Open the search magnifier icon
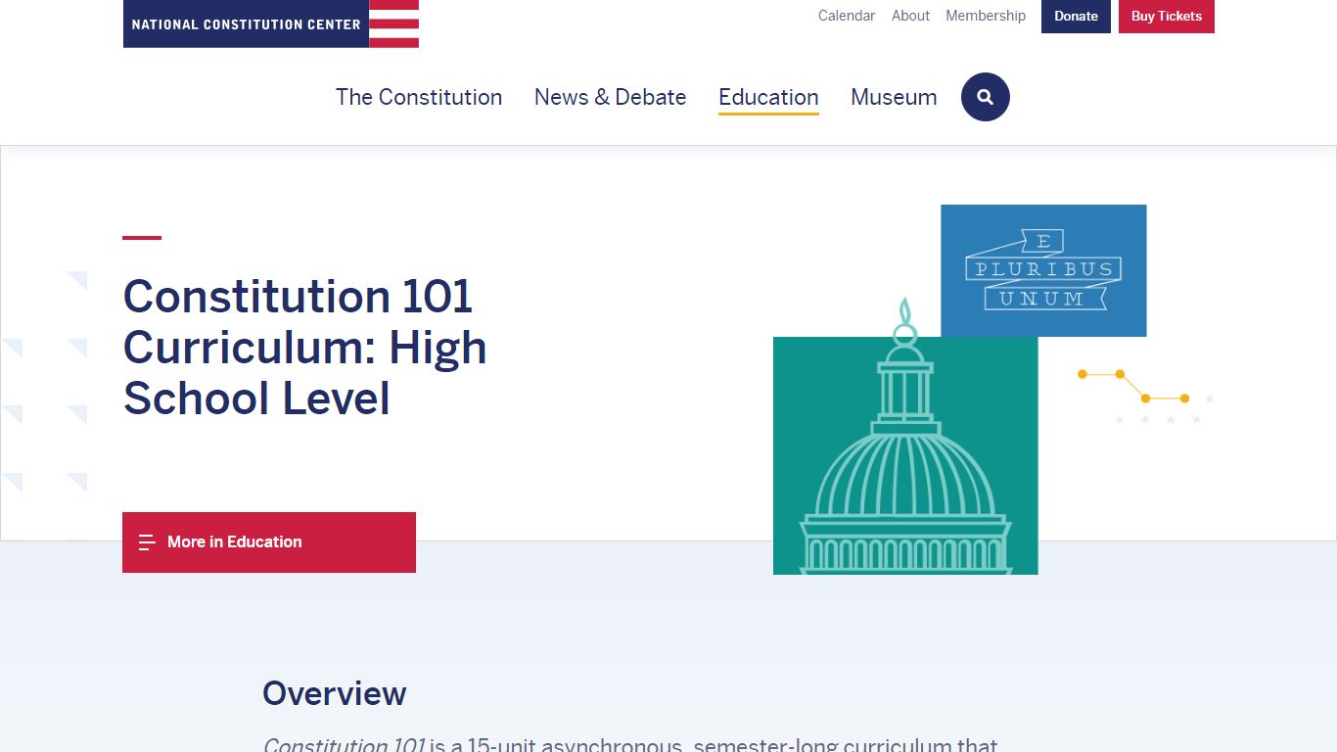The height and width of the screenshot is (752, 1337). pos(985,97)
